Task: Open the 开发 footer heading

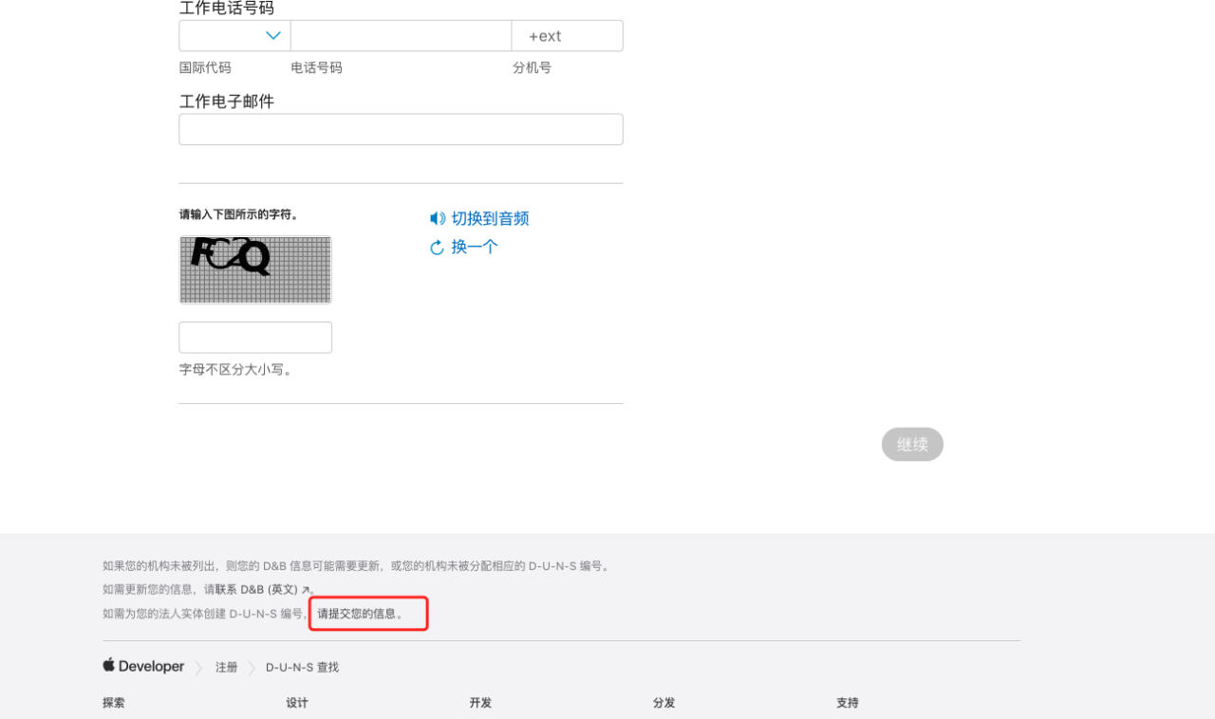Action: (x=480, y=703)
